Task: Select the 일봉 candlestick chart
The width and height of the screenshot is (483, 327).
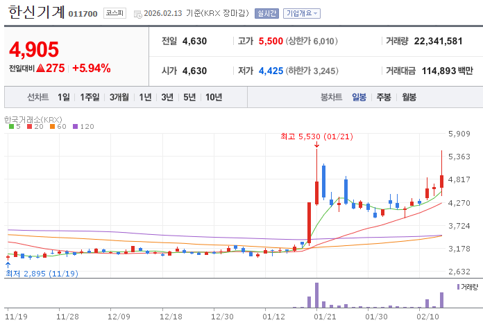Action: coord(359,97)
